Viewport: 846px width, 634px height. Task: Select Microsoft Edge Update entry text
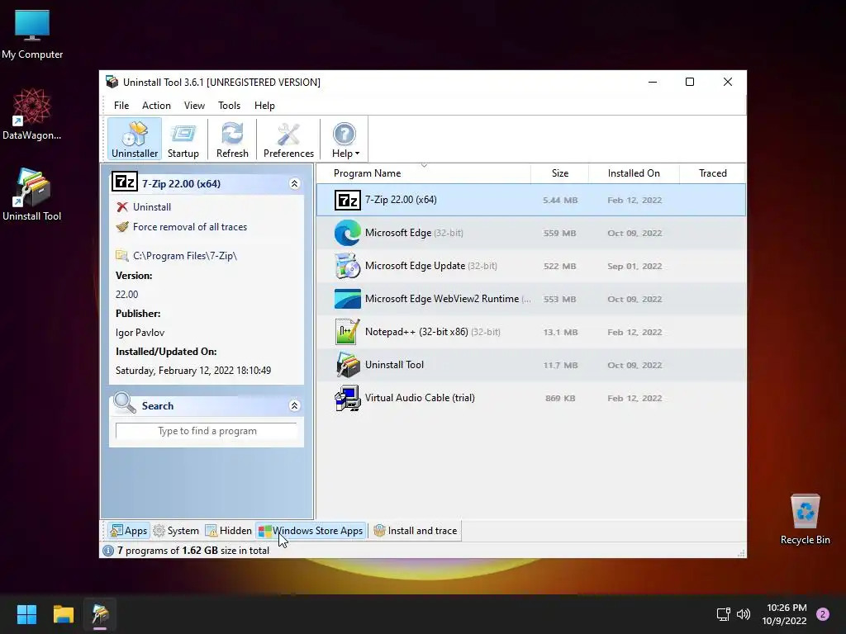point(415,266)
